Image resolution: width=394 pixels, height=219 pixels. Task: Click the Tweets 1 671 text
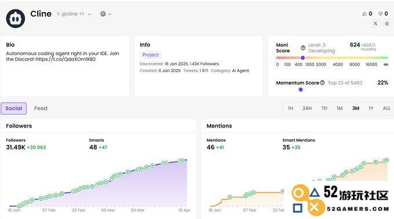[x=195, y=71]
